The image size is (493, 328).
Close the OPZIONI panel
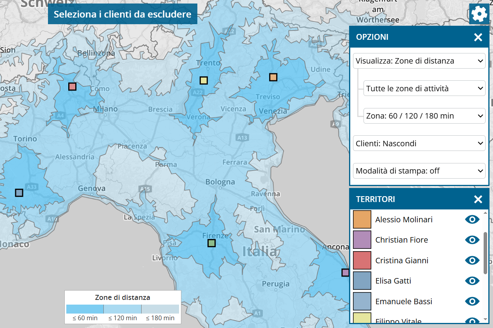[478, 37]
